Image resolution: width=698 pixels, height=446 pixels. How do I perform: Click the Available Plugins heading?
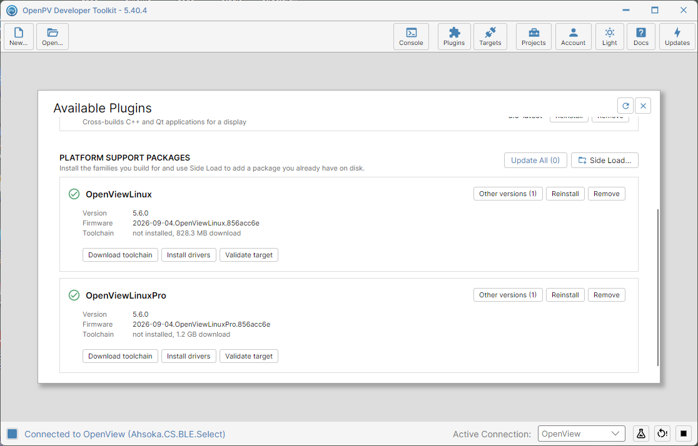coord(103,108)
